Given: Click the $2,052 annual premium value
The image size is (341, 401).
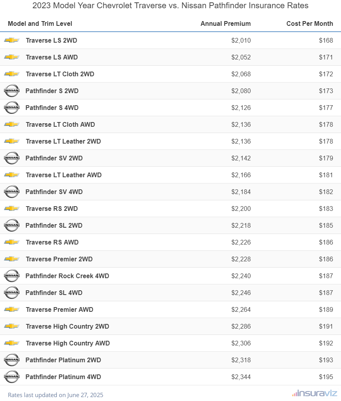Looking at the screenshot, I should (x=241, y=57).
